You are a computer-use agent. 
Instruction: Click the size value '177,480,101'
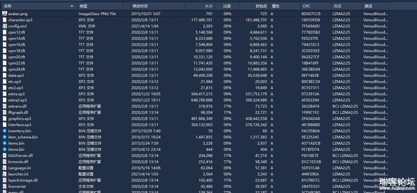tap(202, 20)
